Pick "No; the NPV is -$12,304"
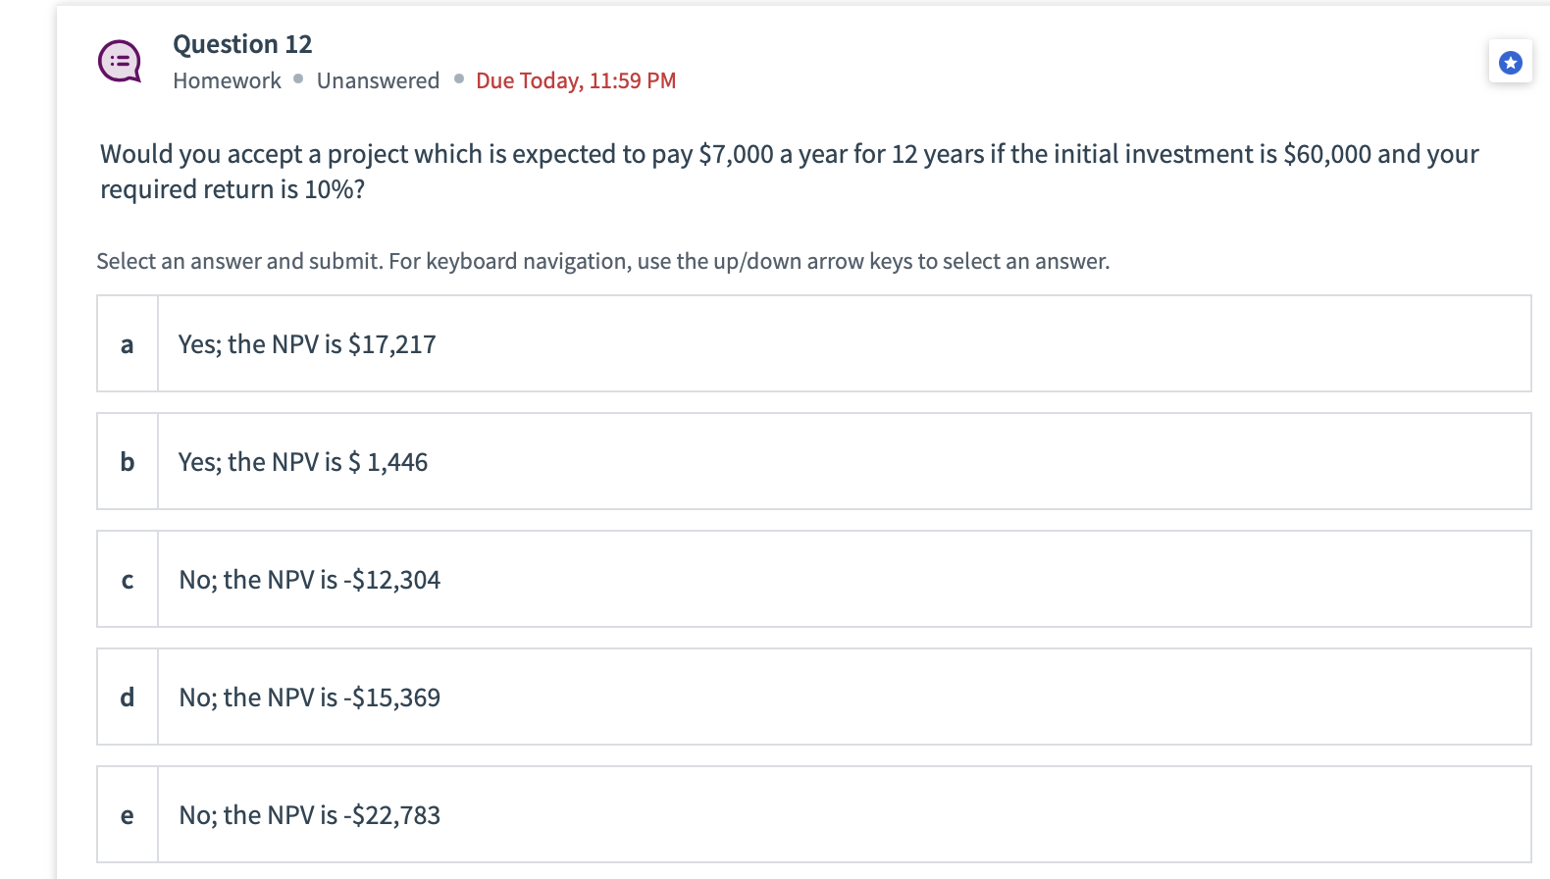The width and height of the screenshot is (1550, 879). click(x=309, y=580)
